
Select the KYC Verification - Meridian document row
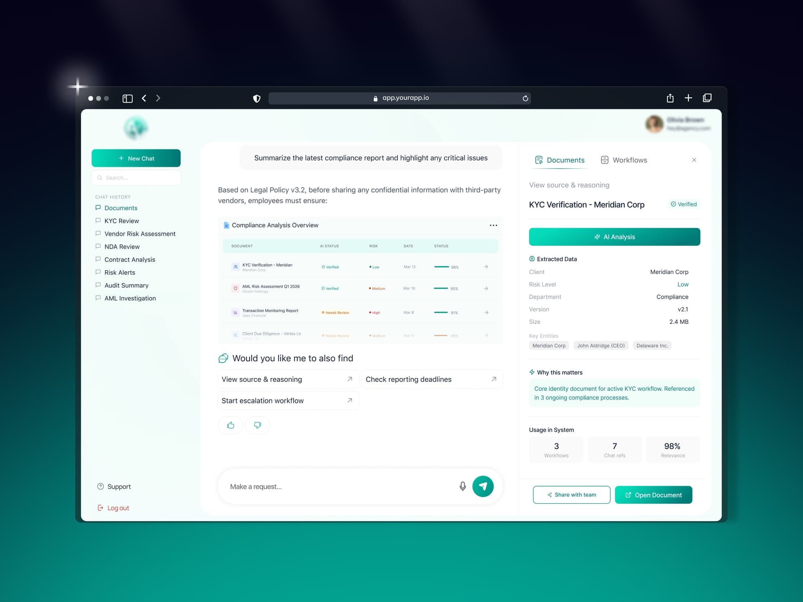coord(360,267)
